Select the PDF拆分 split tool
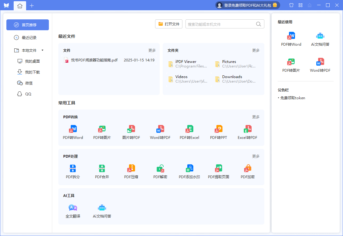Image resolution: width=343 pixels, height=236 pixels. (x=73, y=172)
